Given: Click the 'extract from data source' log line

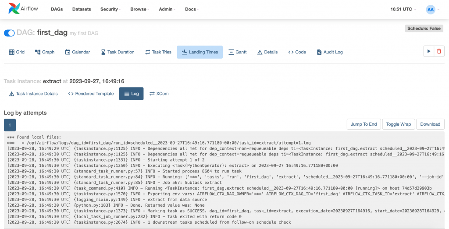Looking at the screenshot, I should point(107,200).
